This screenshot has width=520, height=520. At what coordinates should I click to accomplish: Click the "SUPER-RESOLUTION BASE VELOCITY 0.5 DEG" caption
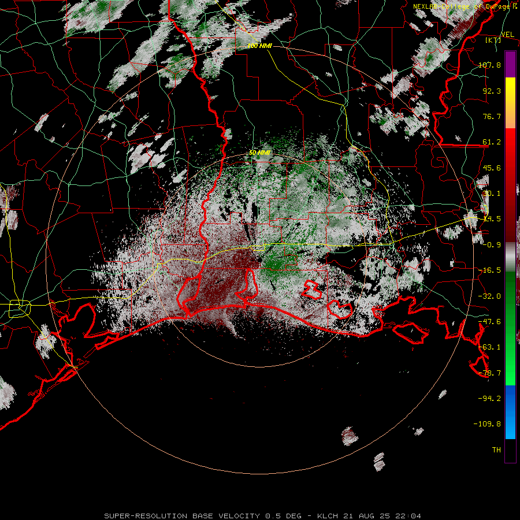[x=203, y=516]
